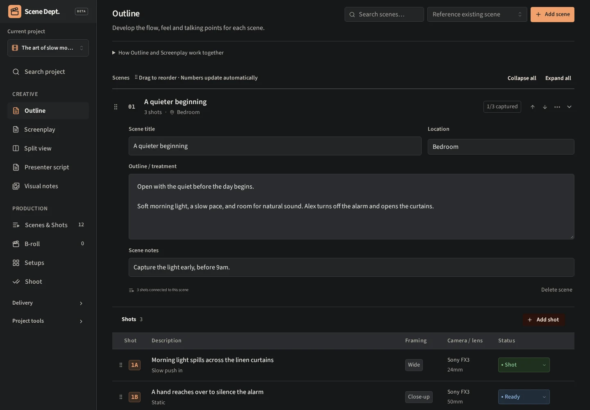Move scene 01 up with arrow
The height and width of the screenshot is (410, 590).
[533, 107]
